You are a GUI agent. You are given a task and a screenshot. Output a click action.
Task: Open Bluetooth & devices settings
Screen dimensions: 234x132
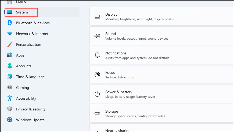tap(33, 23)
